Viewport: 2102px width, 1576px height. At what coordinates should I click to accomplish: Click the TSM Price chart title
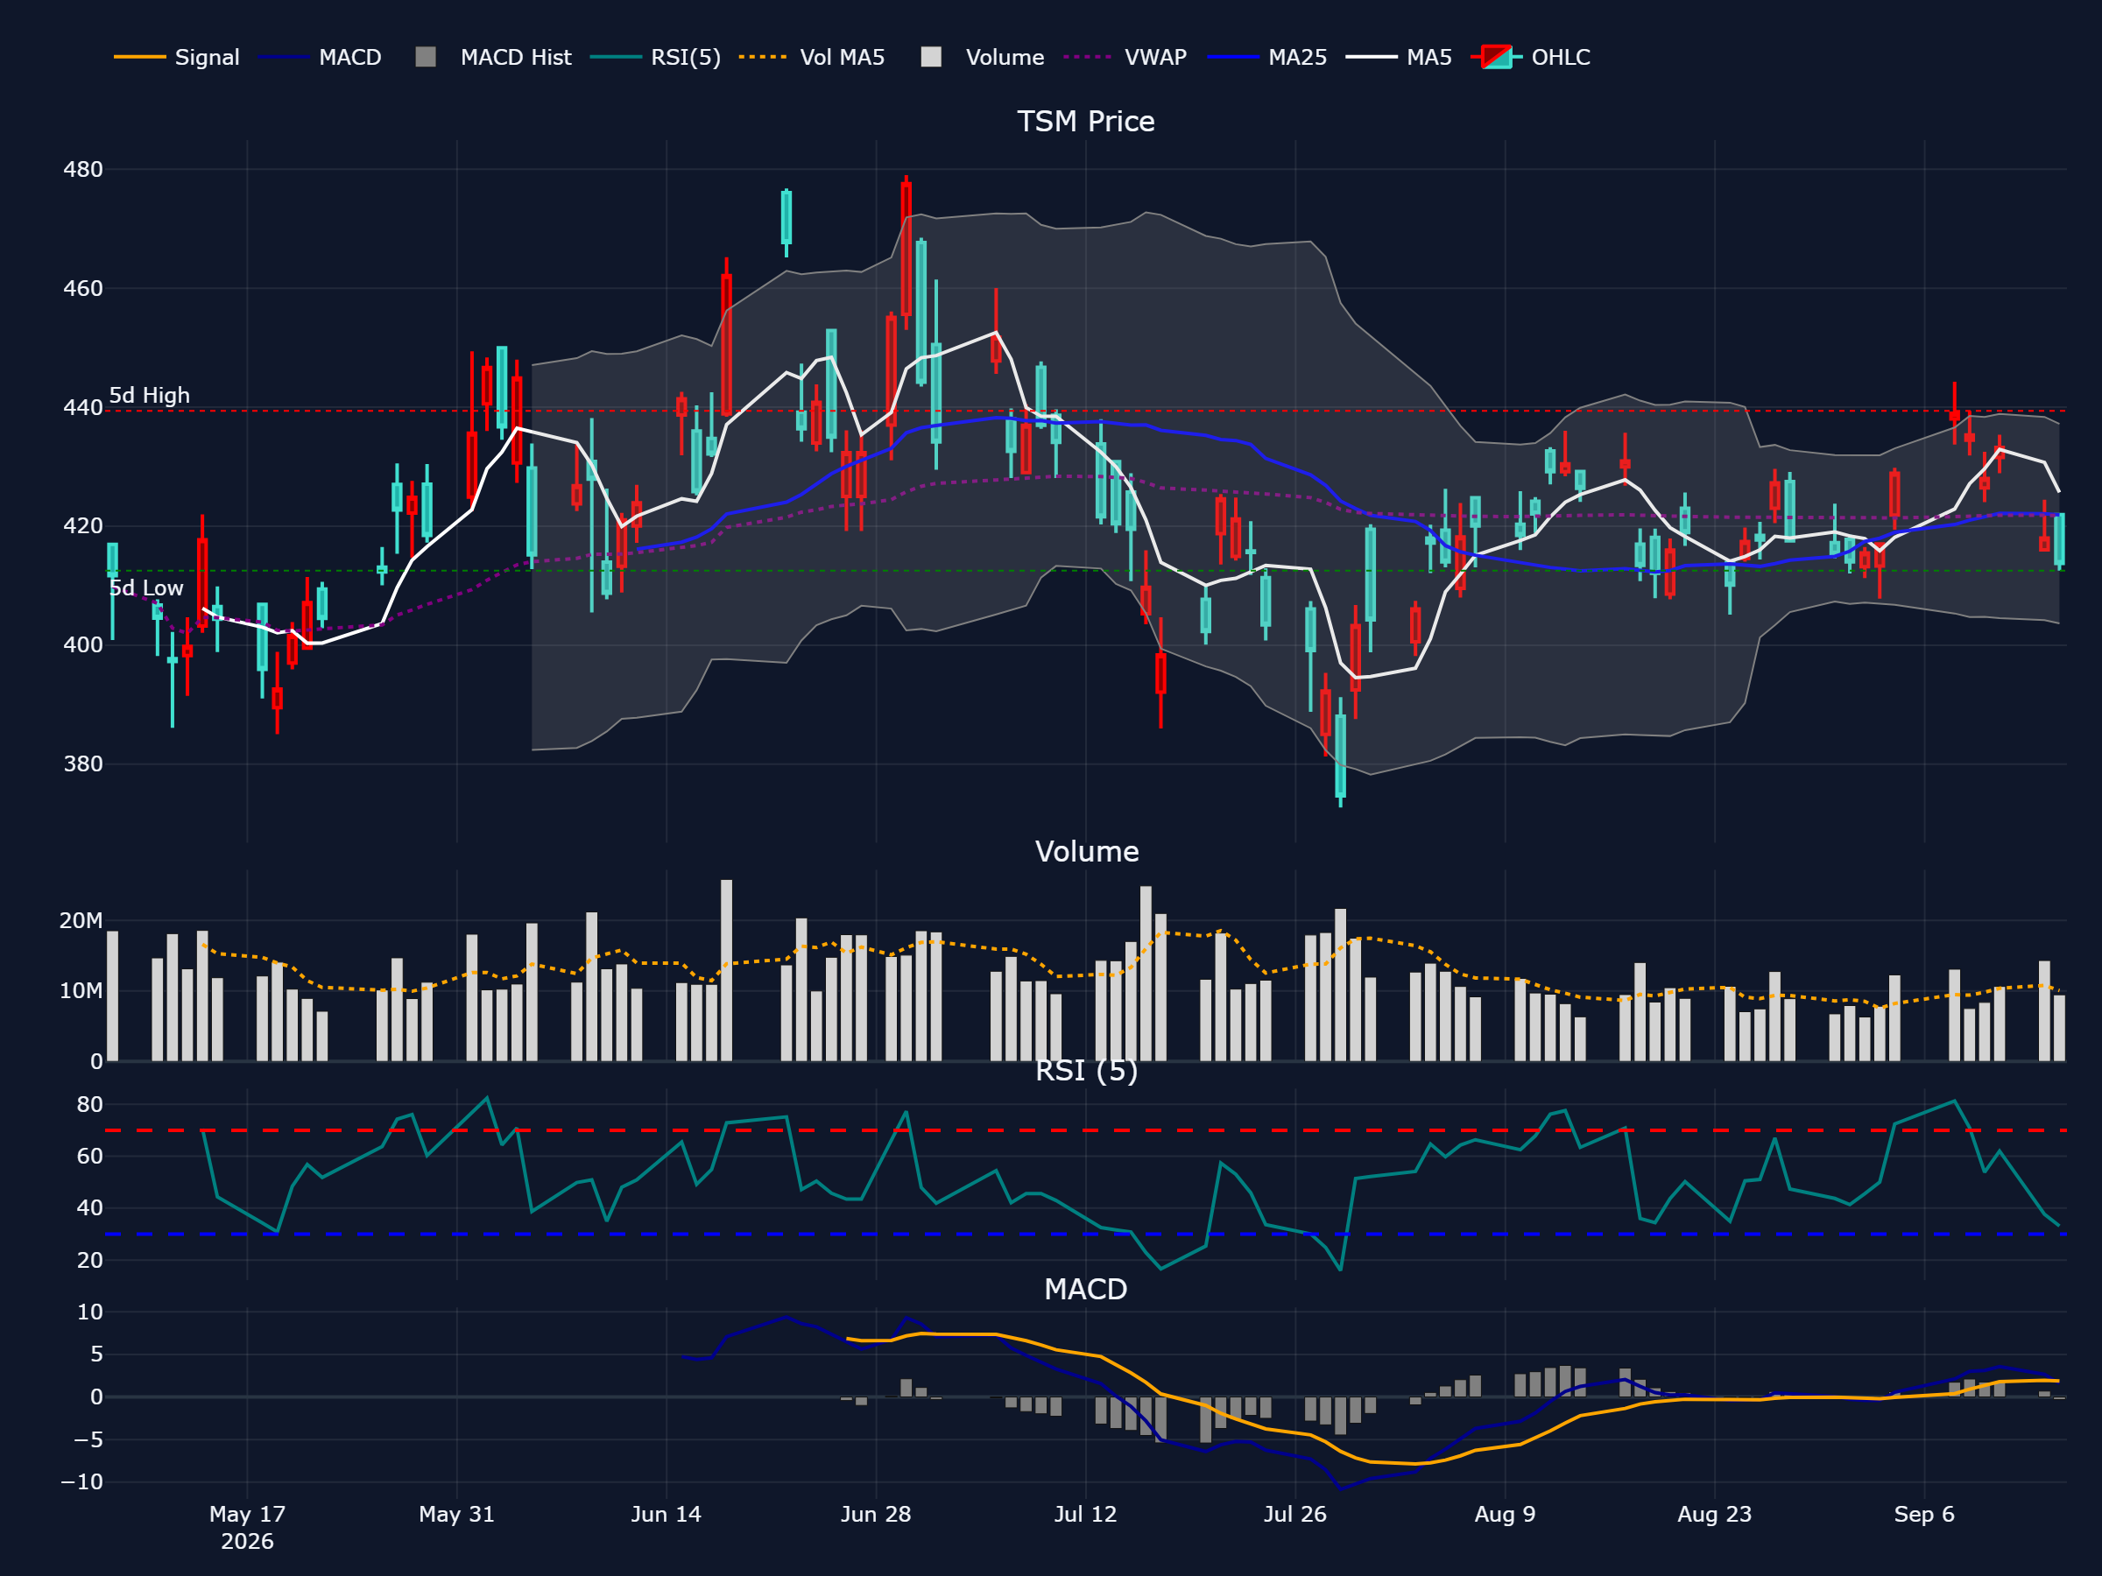tap(1086, 122)
